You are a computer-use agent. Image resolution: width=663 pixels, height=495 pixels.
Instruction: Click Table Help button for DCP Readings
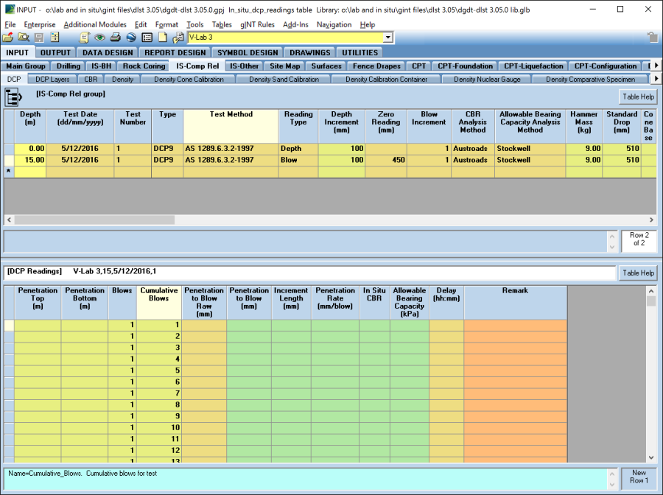point(638,273)
